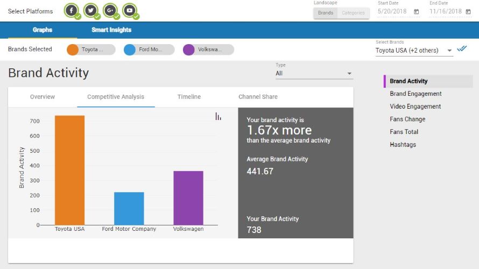
Task: Click the Volkswagen axis label
Action: click(x=188, y=229)
